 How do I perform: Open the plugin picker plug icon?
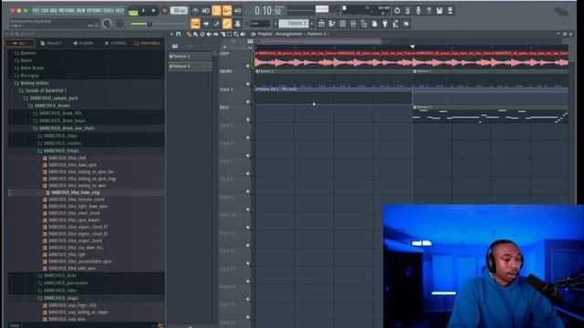click(385, 24)
